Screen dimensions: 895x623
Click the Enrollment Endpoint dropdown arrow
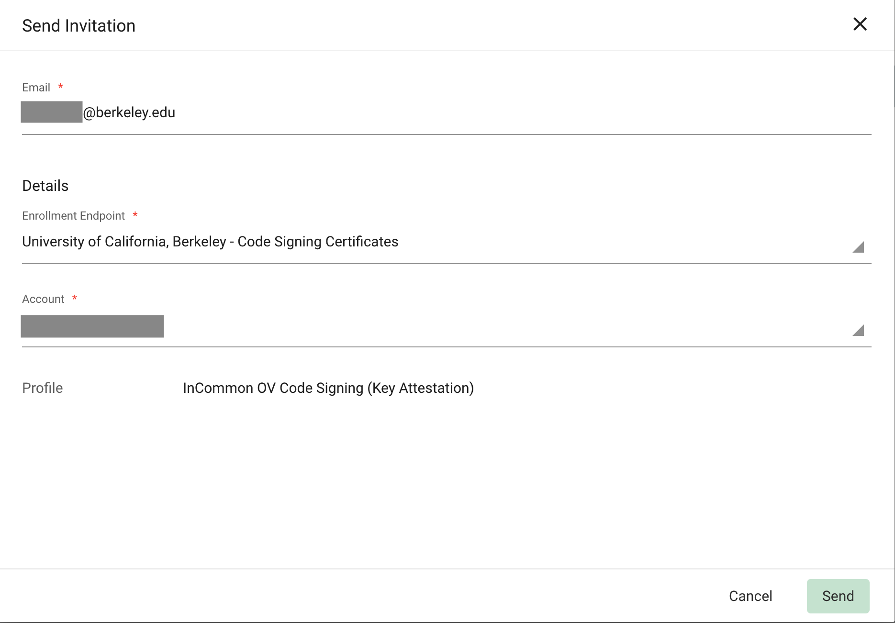click(x=858, y=247)
